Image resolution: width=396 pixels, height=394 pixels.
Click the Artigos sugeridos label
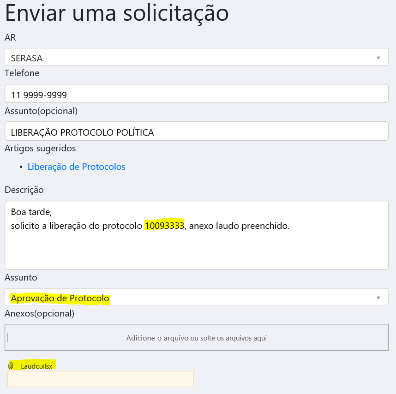point(40,148)
